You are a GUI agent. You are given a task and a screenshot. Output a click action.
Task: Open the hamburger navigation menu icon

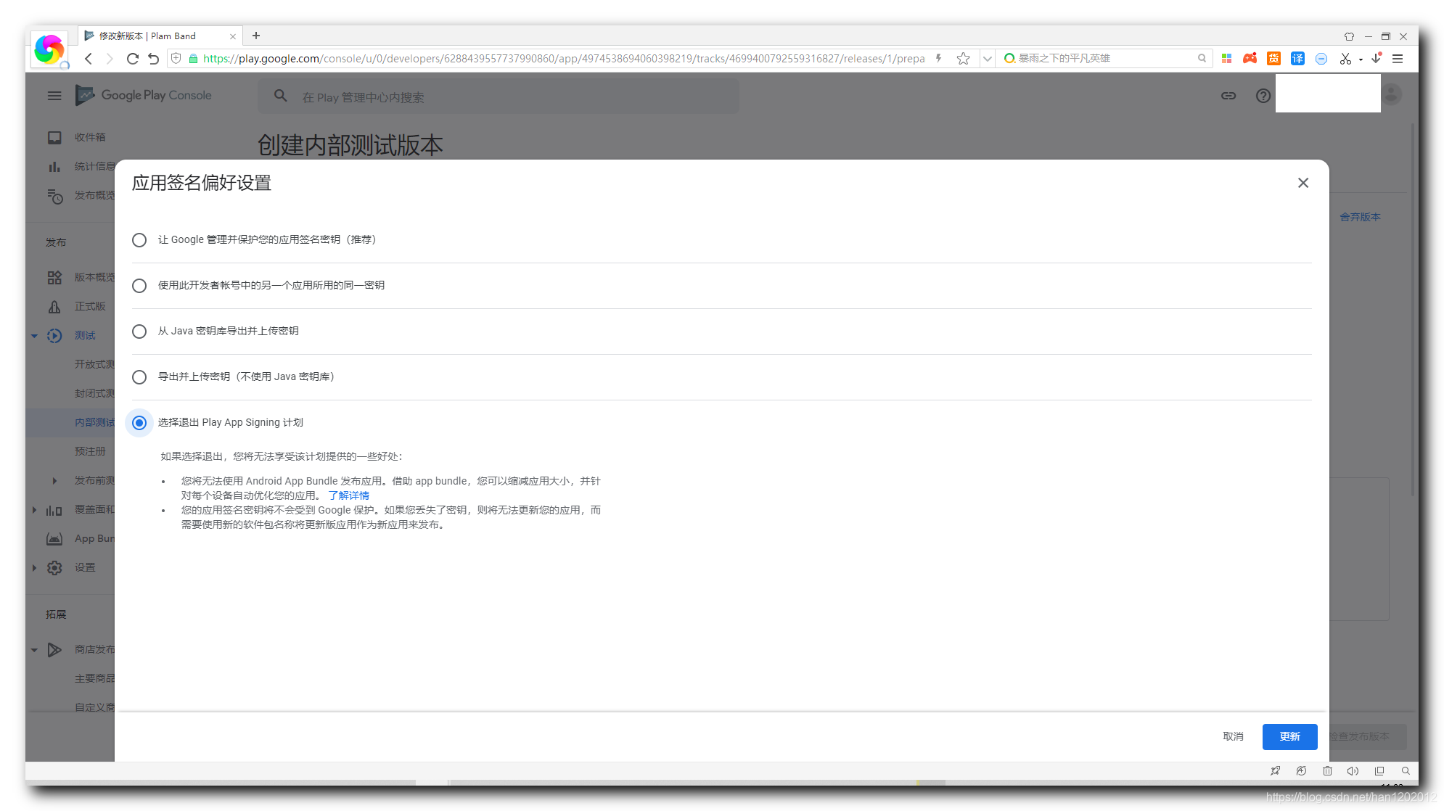tap(54, 96)
